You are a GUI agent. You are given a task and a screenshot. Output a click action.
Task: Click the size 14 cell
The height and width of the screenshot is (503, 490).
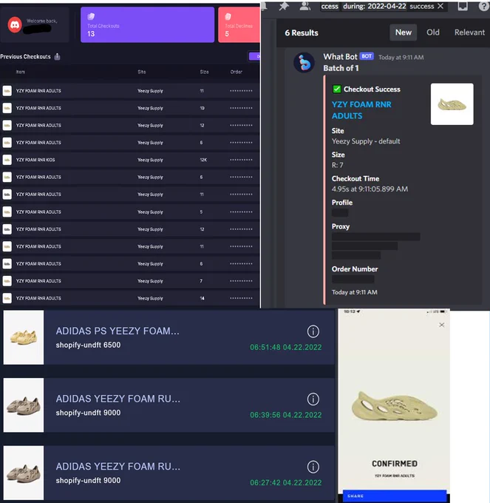203,298
